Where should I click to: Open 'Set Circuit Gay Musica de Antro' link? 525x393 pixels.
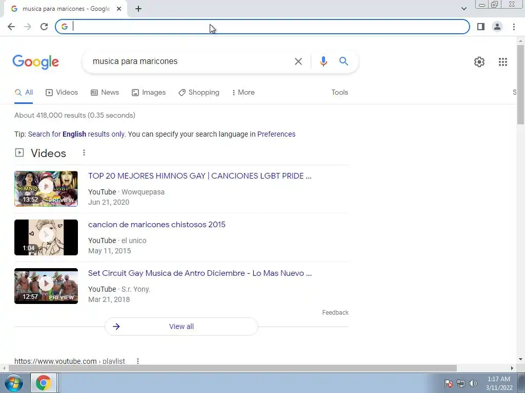point(200,273)
